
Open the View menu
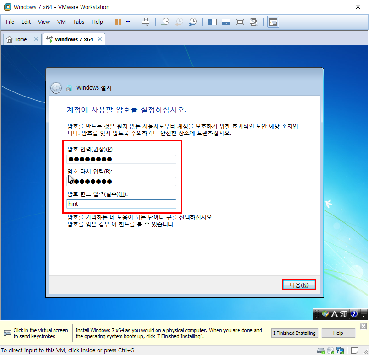pos(44,22)
